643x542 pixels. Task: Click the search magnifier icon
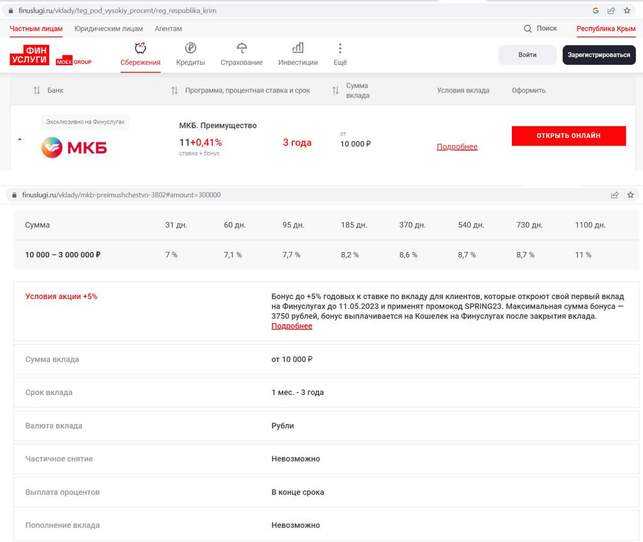point(527,29)
